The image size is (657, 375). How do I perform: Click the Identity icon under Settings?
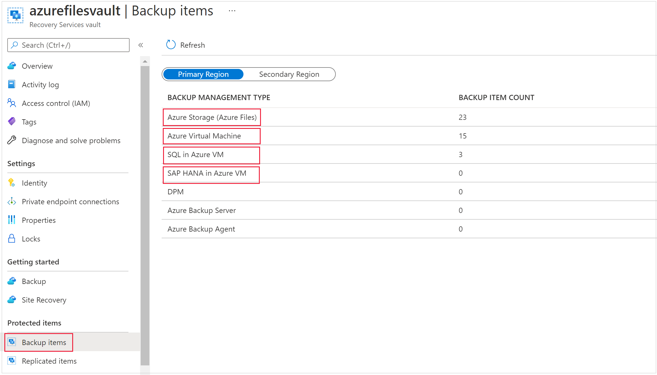tap(12, 183)
